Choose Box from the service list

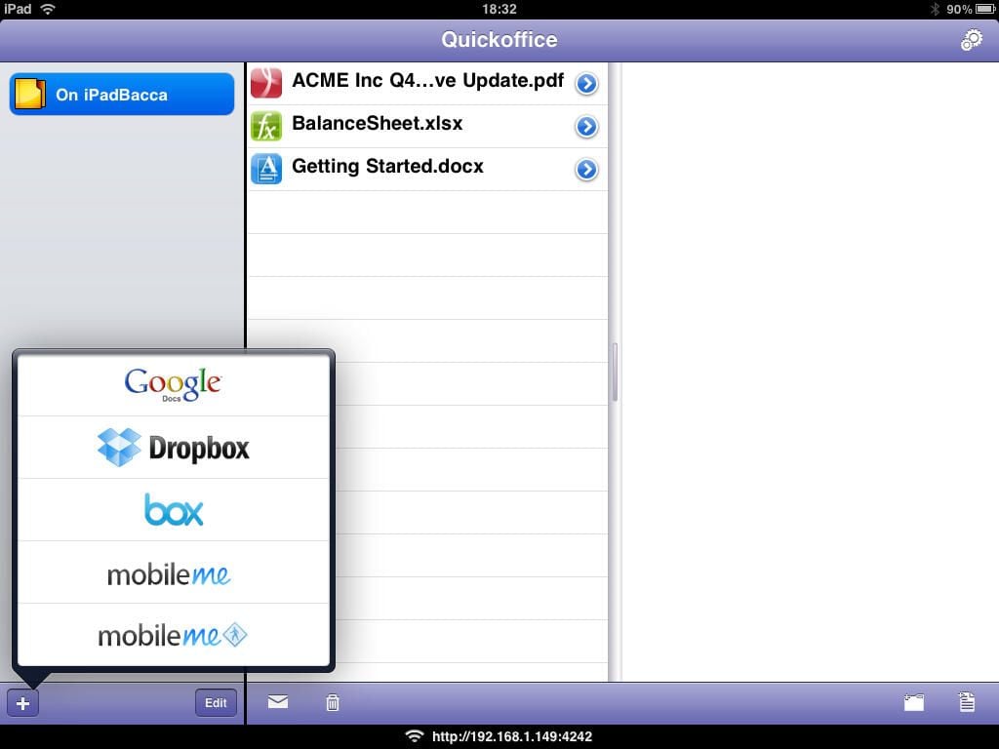[x=174, y=509]
